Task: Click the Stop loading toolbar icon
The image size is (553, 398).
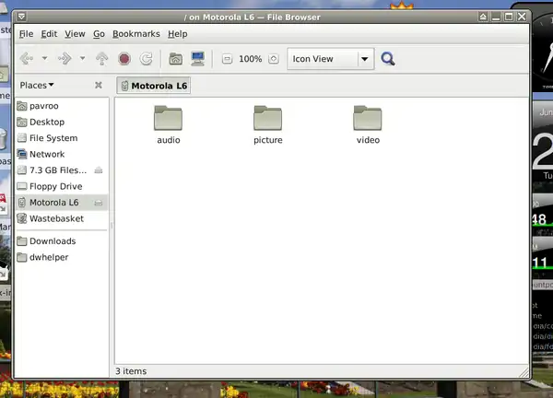Action: click(124, 59)
